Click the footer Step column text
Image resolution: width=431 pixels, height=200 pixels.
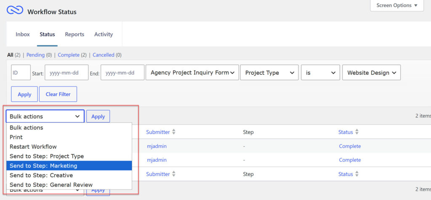[x=248, y=174]
